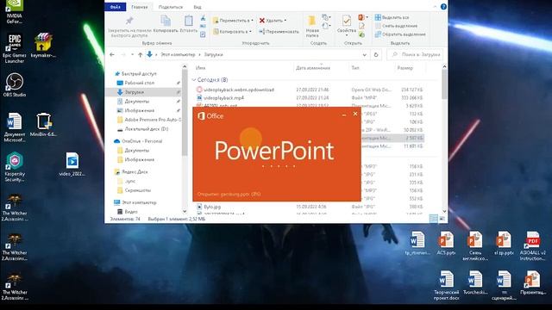
Task: Switch to details view icon in status bar
Action: (x=434, y=219)
